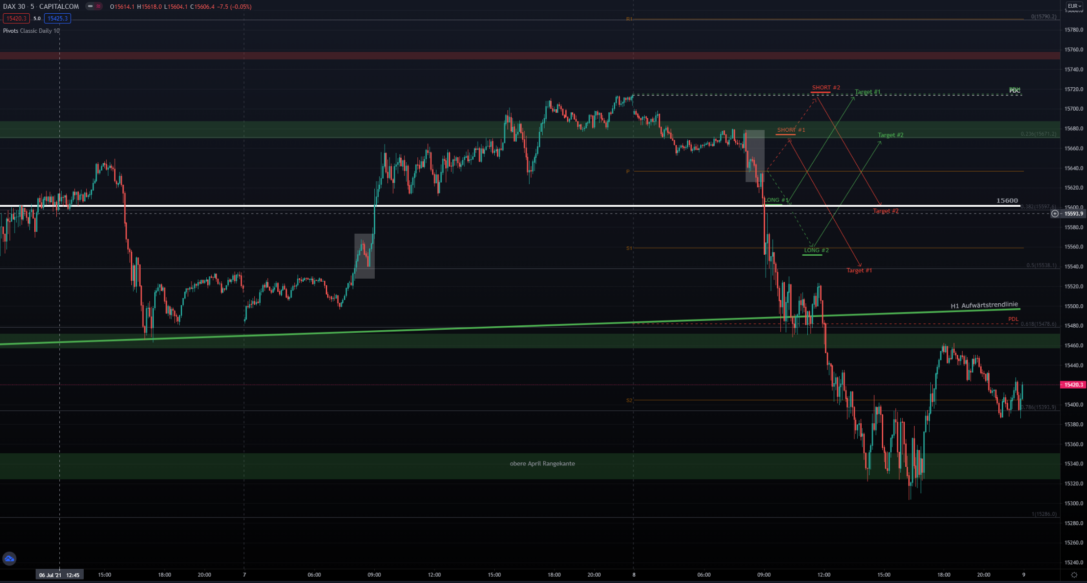The height and width of the screenshot is (583, 1087).
Task: Click the blue buy price 15425.3 button
Action: [x=57, y=19]
